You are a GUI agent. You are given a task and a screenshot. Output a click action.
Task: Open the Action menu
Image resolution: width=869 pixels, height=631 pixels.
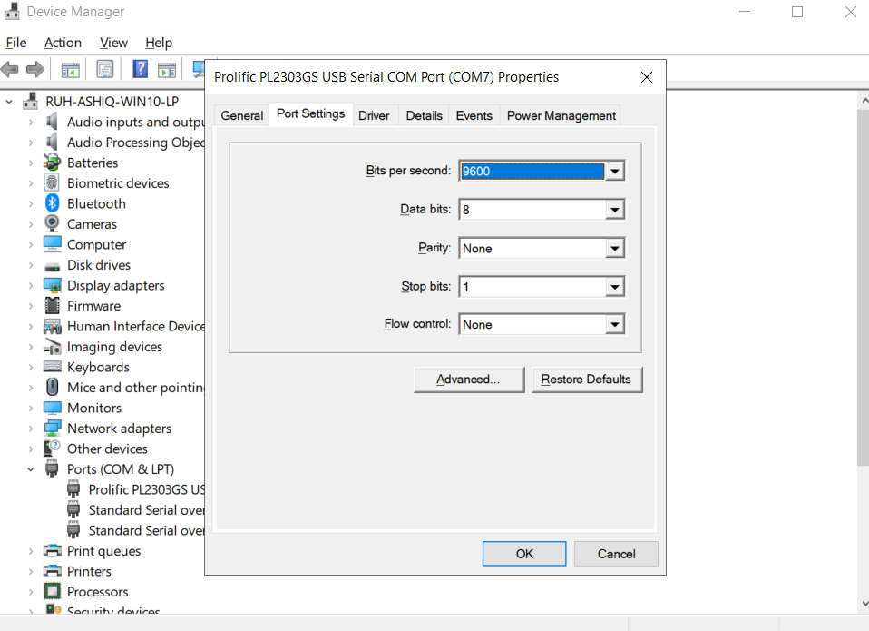tap(63, 43)
